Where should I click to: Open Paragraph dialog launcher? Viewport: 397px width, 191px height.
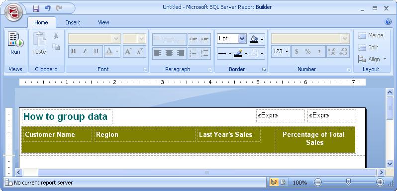(x=210, y=70)
